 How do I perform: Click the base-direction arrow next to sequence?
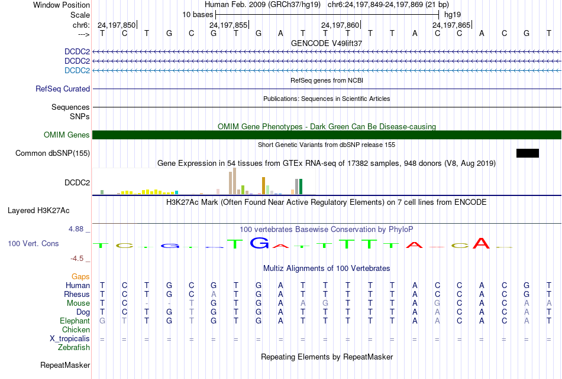pyautogui.click(x=84, y=34)
